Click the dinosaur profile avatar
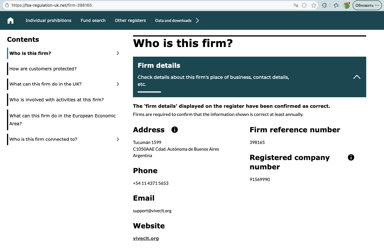384x252 pixels. (x=347, y=5)
